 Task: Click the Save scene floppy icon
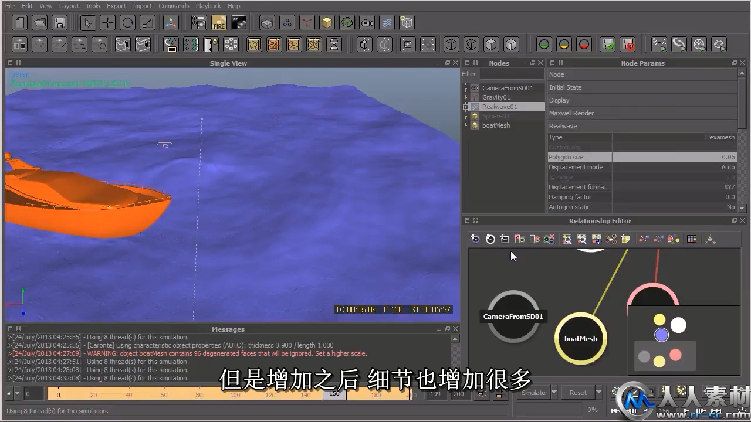tap(59, 23)
